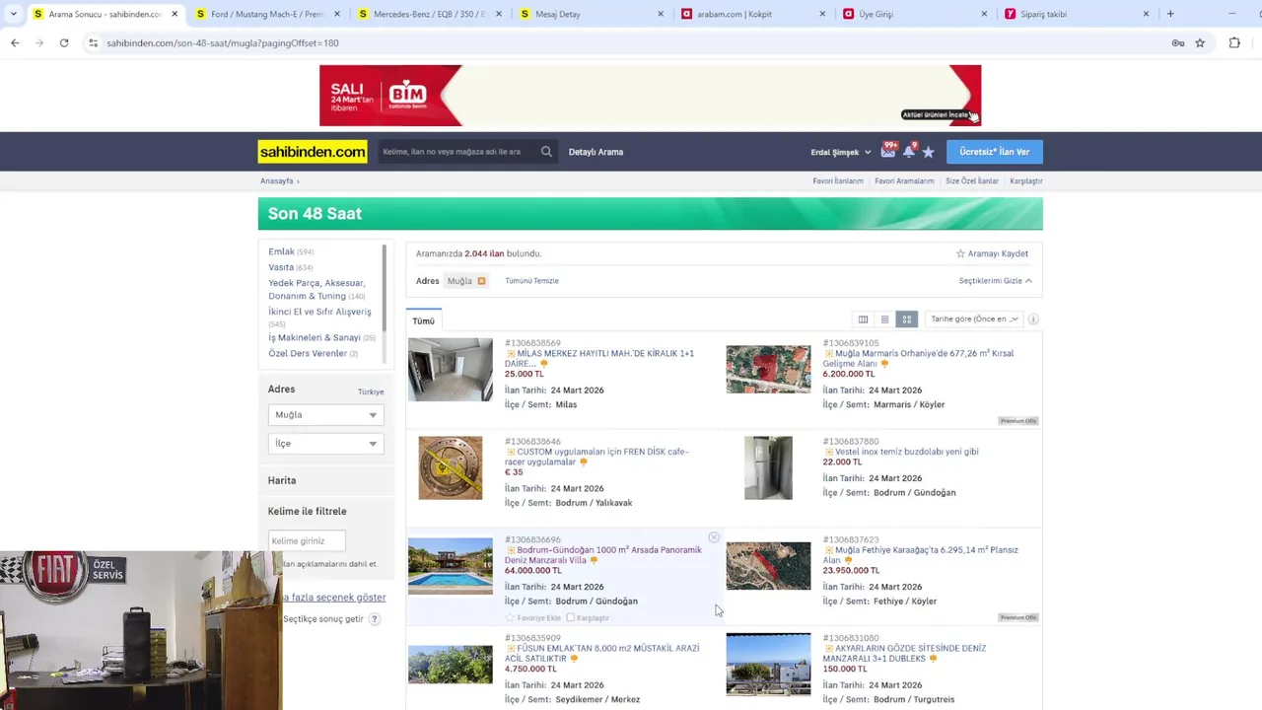1262x710 pixels.
Task: Open favorites star icon in header
Action: [x=929, y=152]
